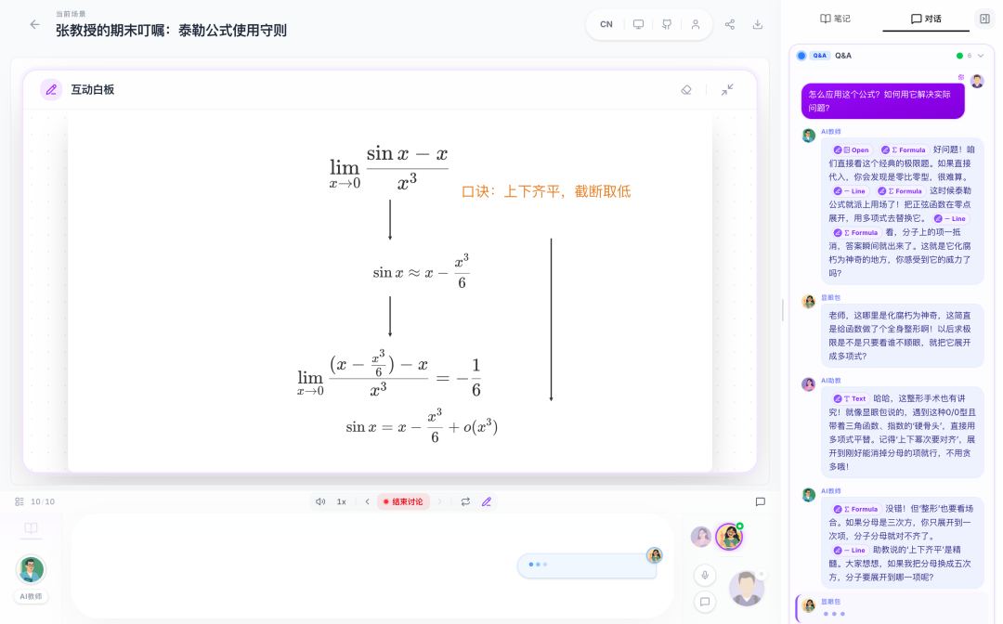Collapse the right sidebar panel

click(983, 19)
